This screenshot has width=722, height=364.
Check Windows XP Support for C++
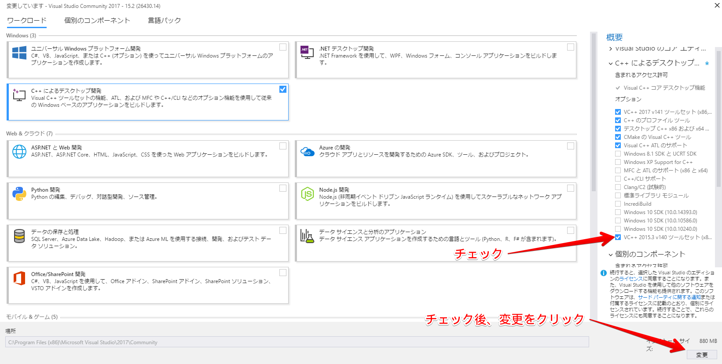618,162
